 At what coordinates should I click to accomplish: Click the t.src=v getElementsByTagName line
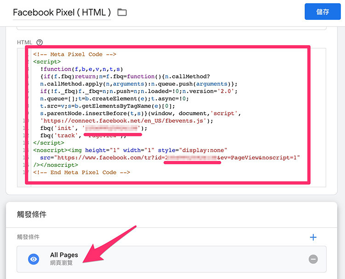(x=107, y=106)
